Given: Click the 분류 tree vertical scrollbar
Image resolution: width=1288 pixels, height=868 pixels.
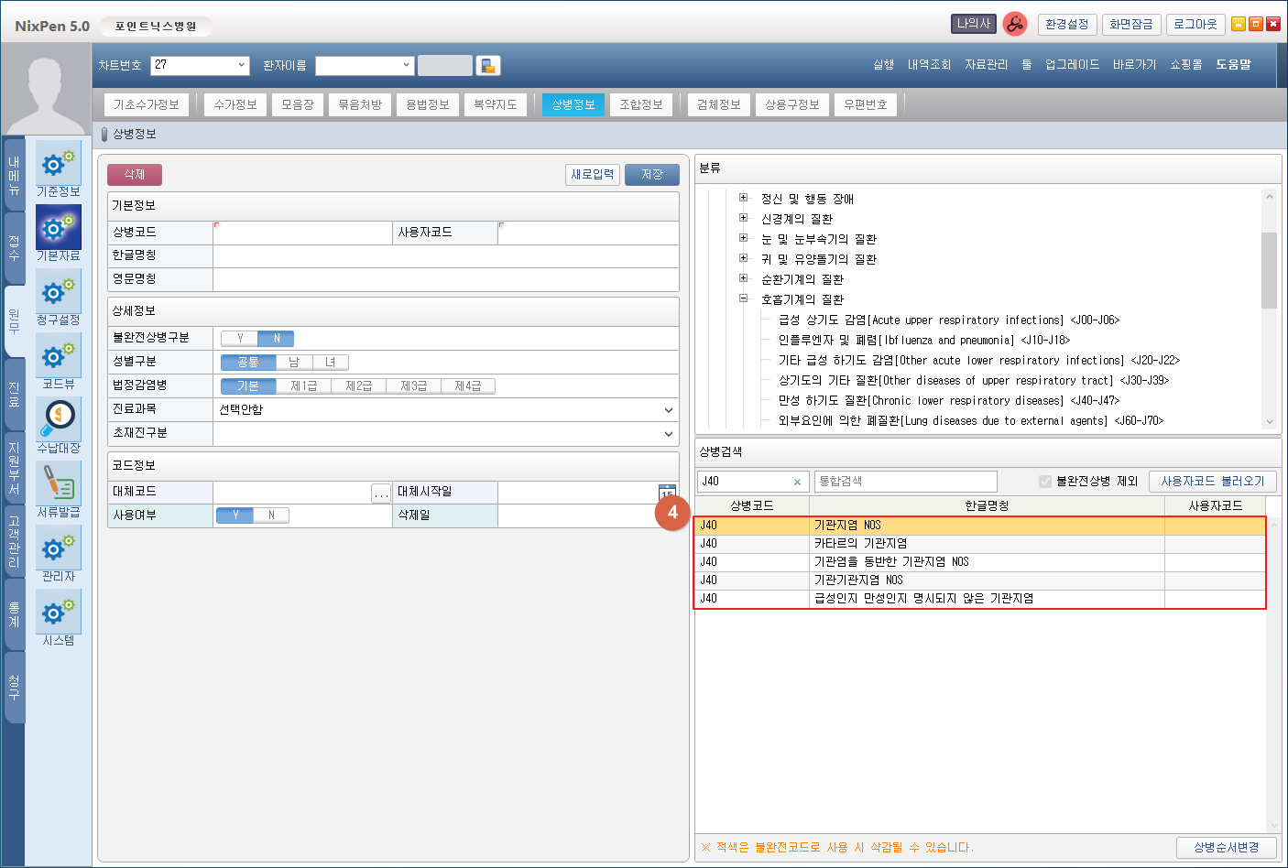Looking at the screenshot, I should 1269,270.
